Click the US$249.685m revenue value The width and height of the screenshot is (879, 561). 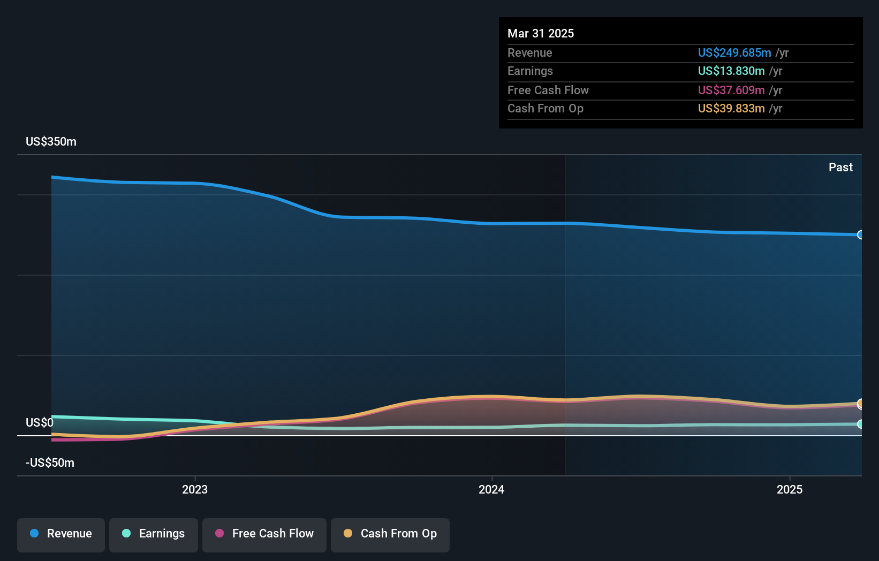pyautogui.click(x=734, y=52)
